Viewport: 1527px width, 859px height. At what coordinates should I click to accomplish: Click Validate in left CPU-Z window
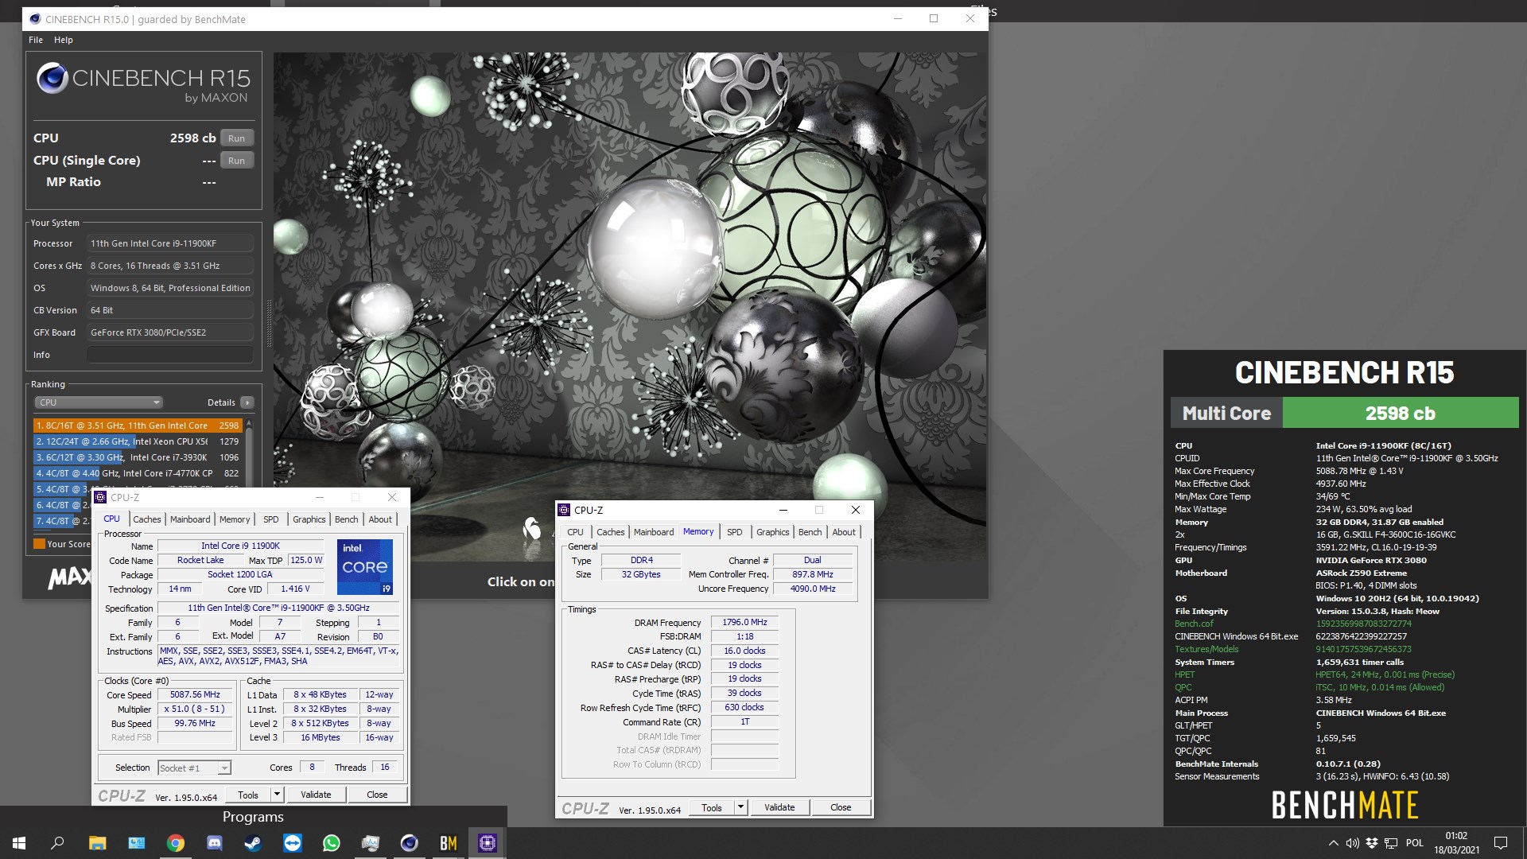point(316,795)
